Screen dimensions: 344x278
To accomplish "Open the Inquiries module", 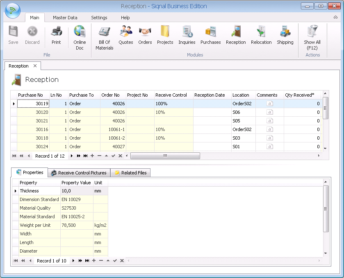I will click(x=187, y=35).
